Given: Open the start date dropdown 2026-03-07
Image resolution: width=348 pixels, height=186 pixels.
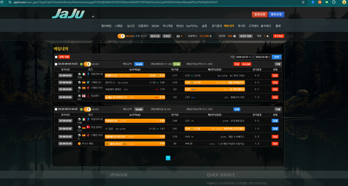Looking at the screenshot, I should coord(243,57).
